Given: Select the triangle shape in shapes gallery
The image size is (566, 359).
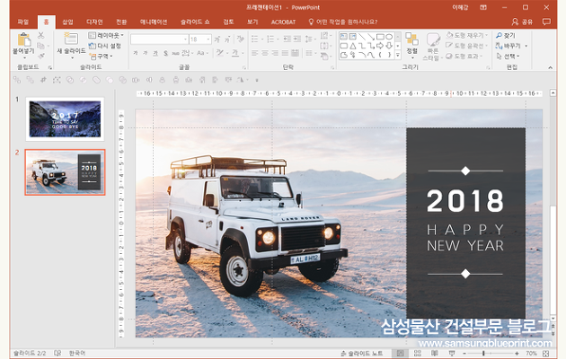Looking at the screenshot, I should tap(353, 46).
